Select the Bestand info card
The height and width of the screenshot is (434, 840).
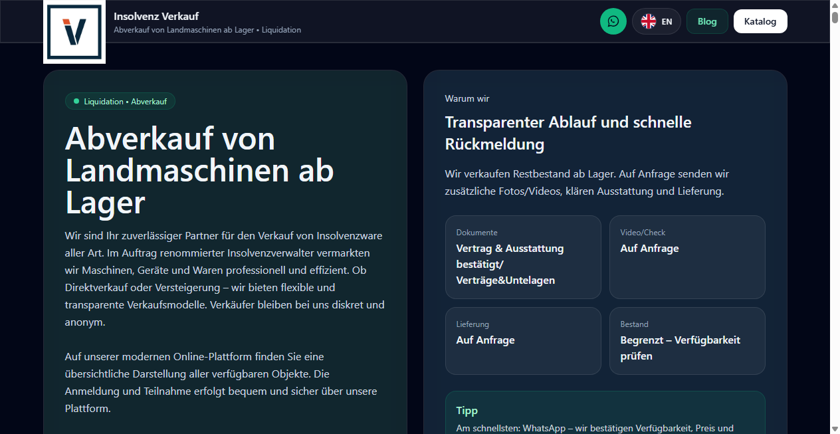(x=687, y=340)
